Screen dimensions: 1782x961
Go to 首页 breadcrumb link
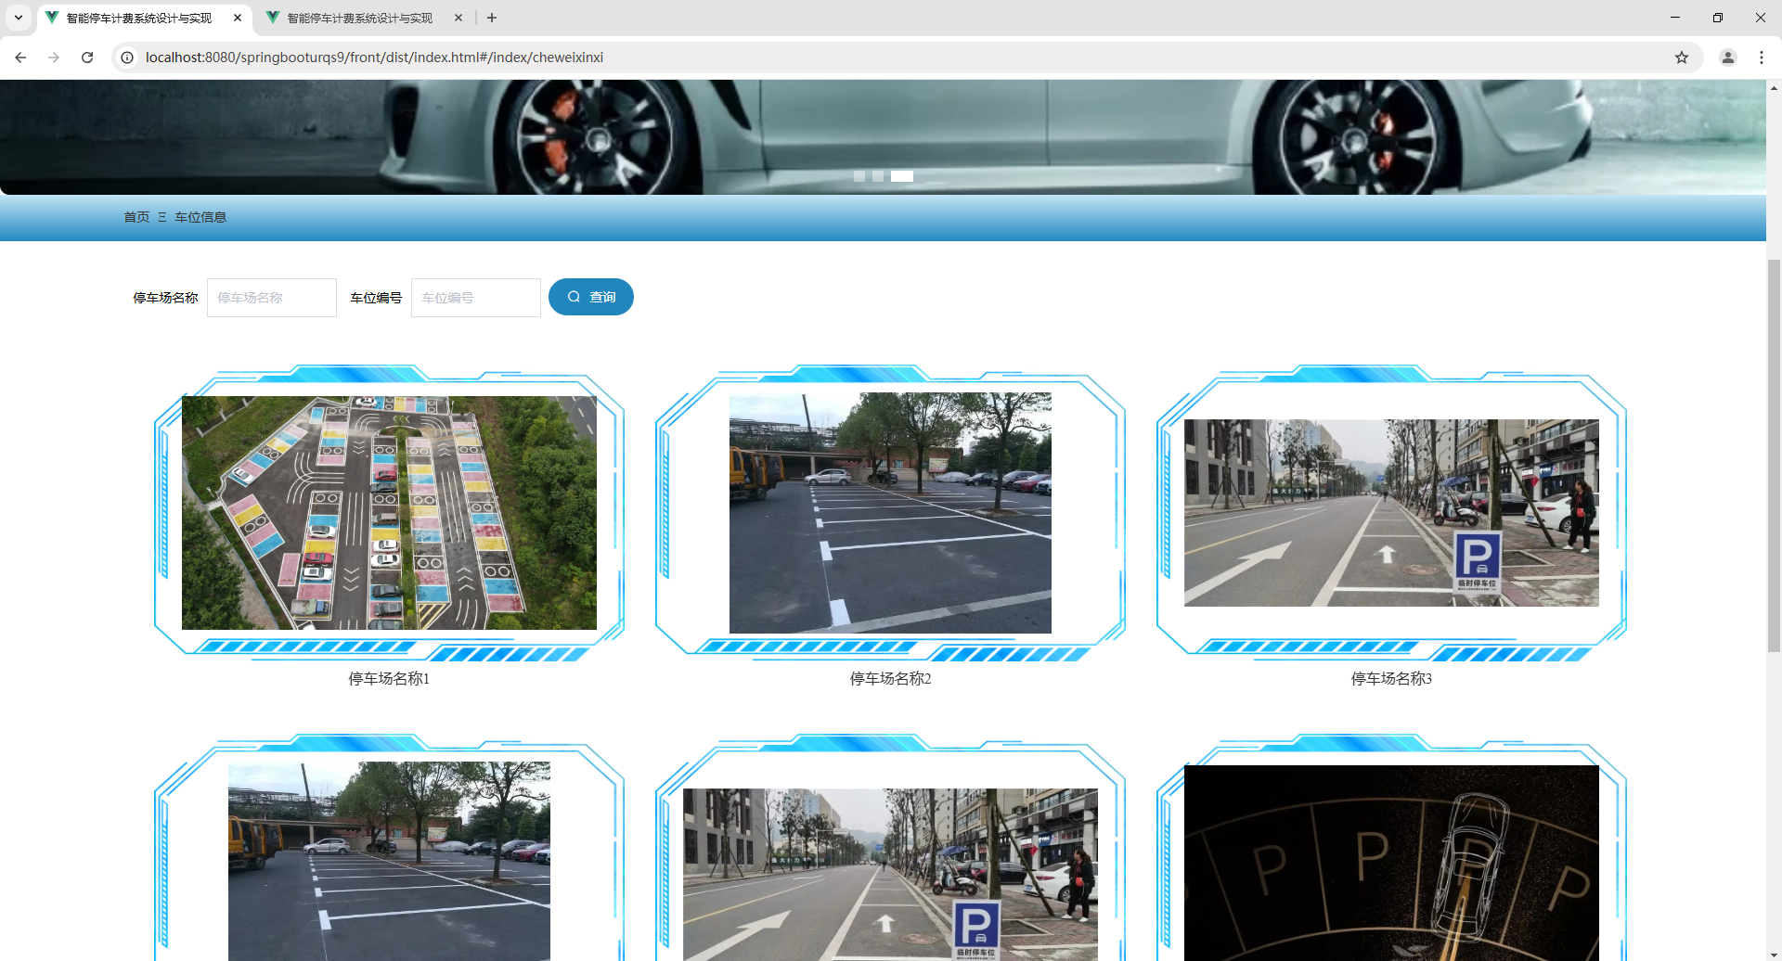[x=136, y=217]
